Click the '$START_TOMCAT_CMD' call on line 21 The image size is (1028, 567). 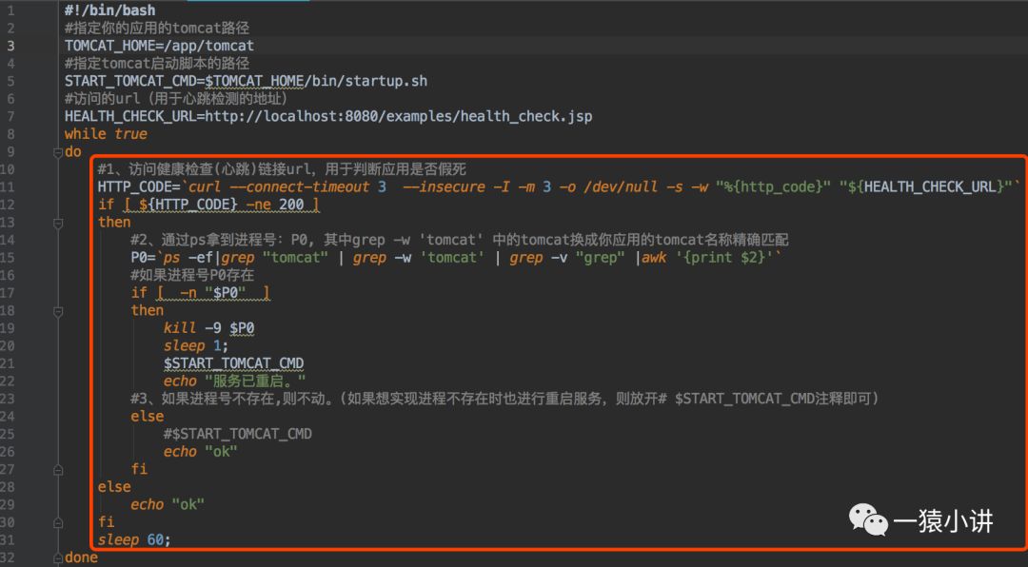[234, 364]
